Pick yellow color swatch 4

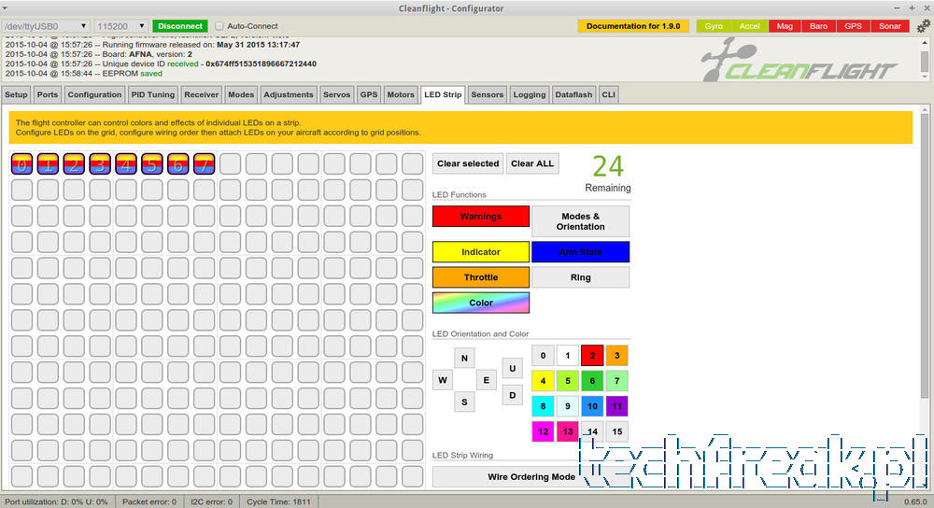pyautogui.click(x=543, y=381)
